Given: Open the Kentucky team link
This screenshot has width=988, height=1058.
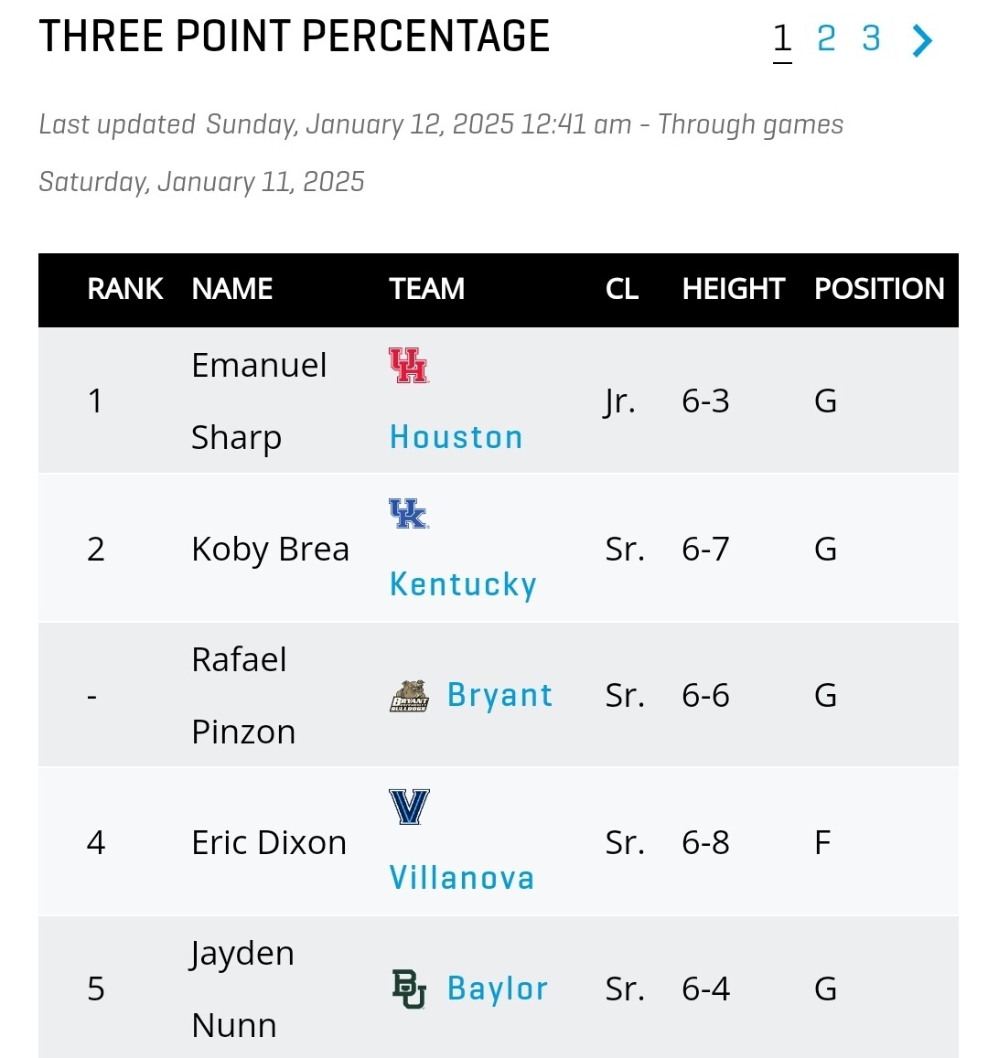Looking at the screenshot, I should pyautogui.click(x=463, y=584).
